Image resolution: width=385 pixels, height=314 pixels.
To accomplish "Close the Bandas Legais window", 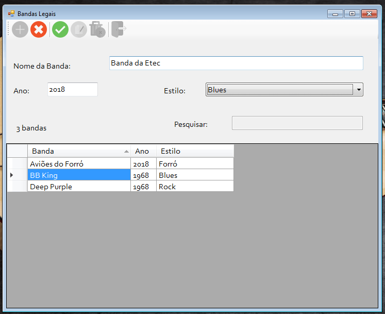I will [369, 14].
